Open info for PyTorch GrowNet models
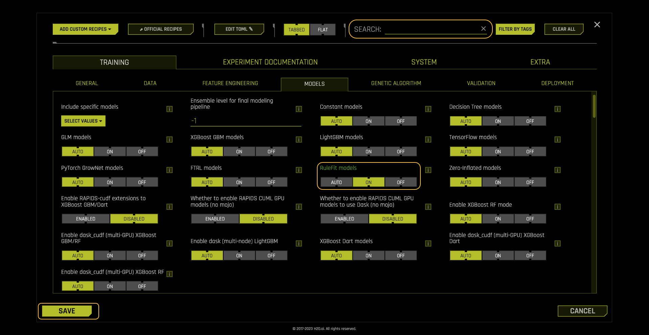 169,170
